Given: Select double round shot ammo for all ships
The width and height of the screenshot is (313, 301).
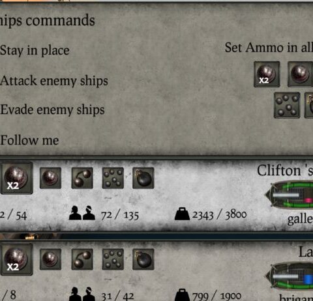Looking at the screenshot, I should click(x=267, y=74).
